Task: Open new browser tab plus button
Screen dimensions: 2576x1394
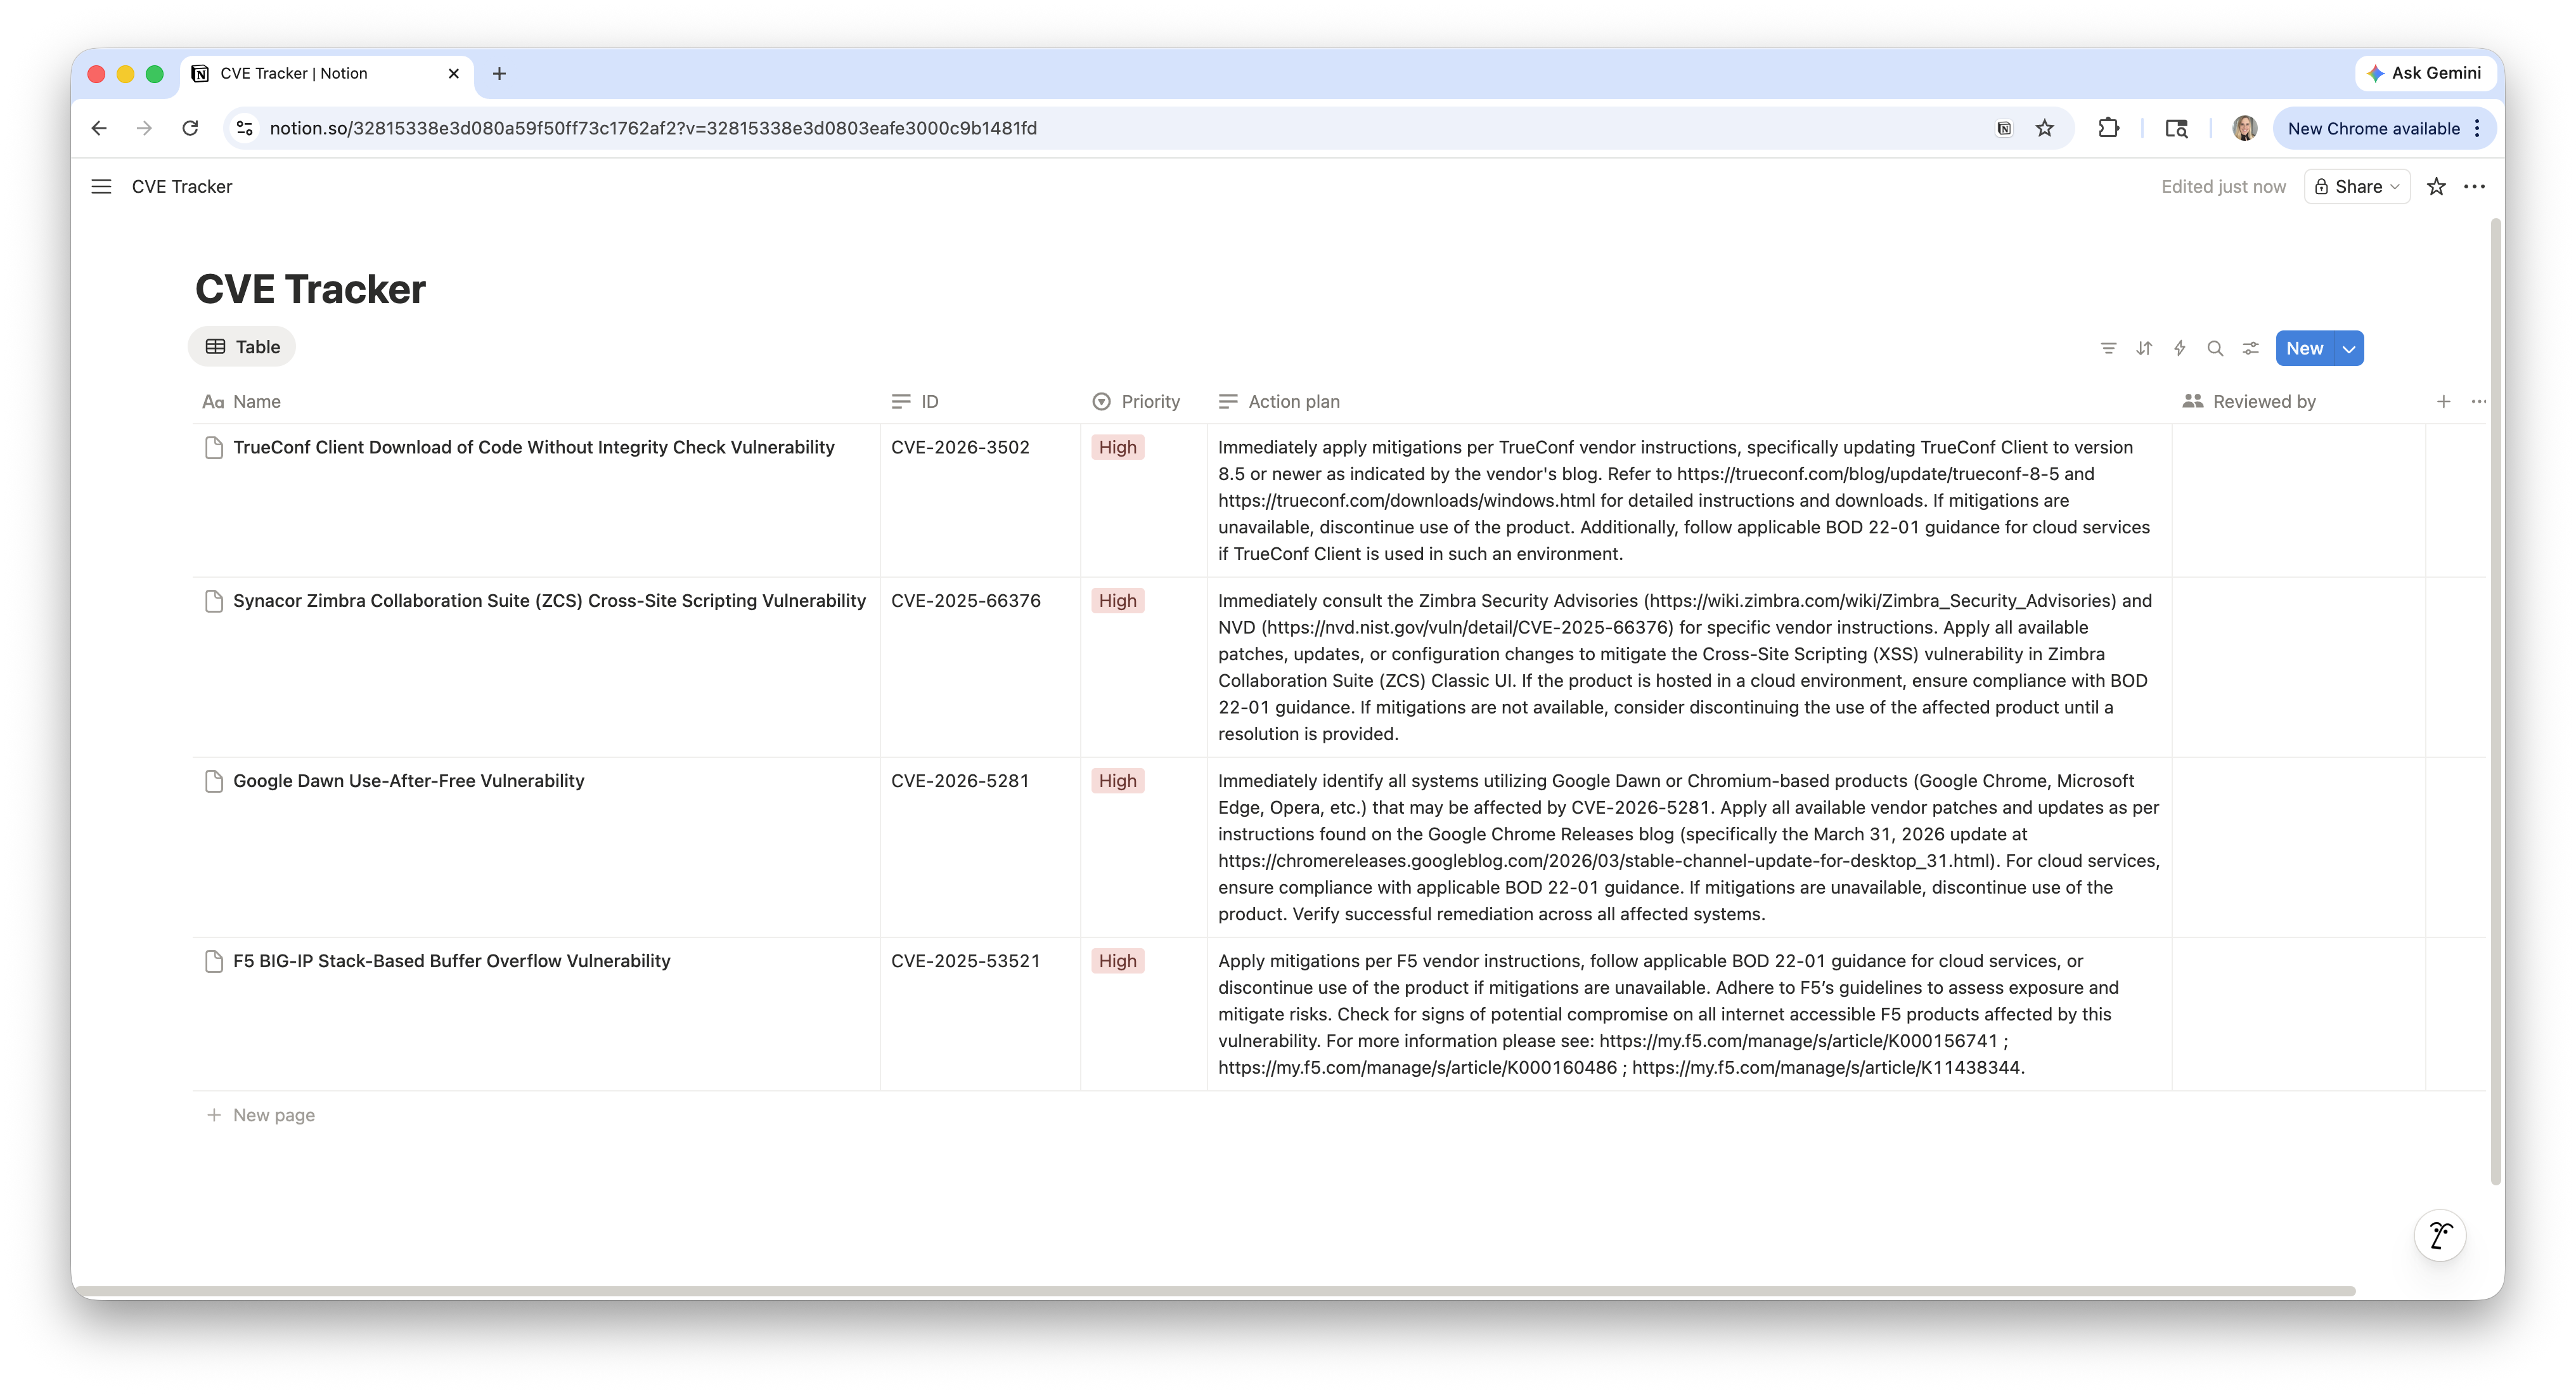Action: click(x=499, y=73)
